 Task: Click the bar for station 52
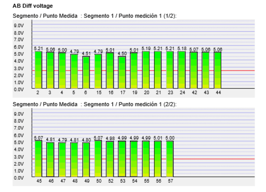(x=110, y=159)
